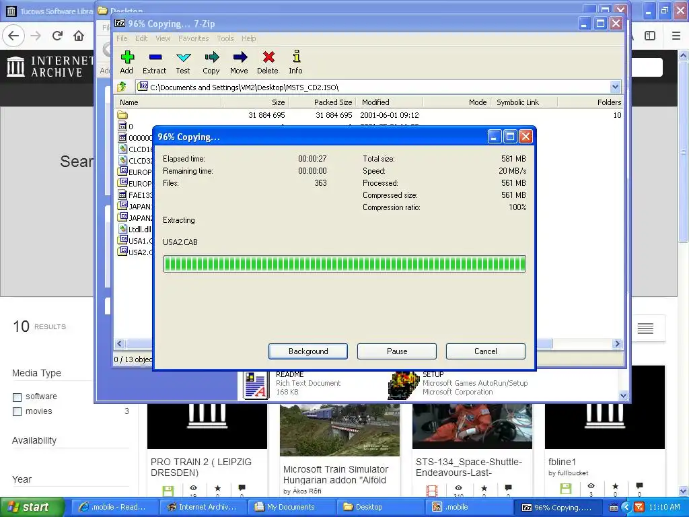
Task: Pause the copying operation
Action: 397,351
